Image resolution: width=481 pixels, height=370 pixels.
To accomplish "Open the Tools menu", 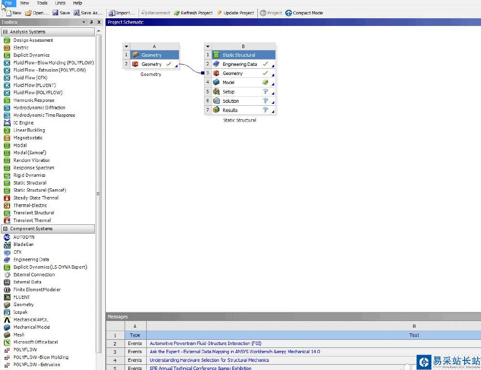I will tap(42, 3).
